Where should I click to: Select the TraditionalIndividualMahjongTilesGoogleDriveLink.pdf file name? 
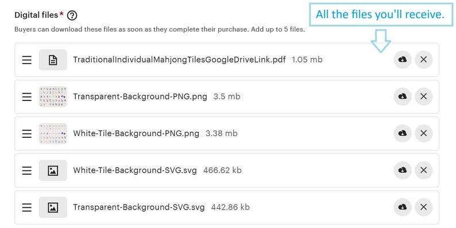click(x=179, y=60)
